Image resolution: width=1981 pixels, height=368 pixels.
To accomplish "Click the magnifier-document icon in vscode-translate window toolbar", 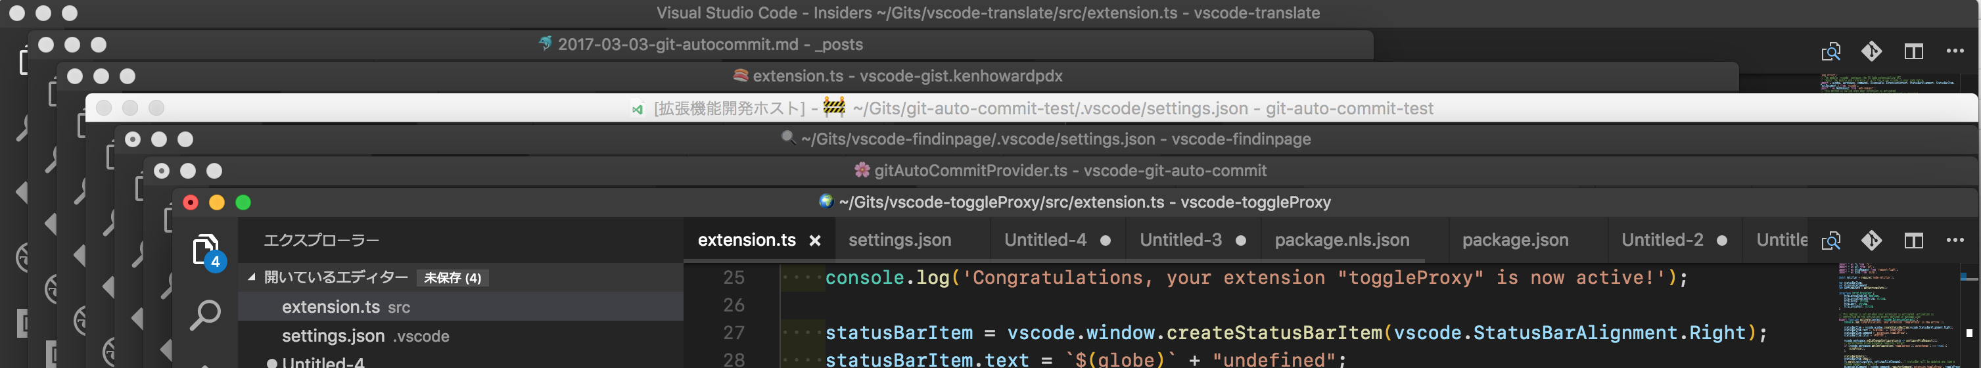I will point(1831,51).
